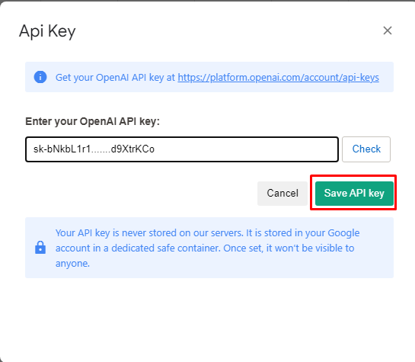Click the green Save API key button
This screenshot has height=362, width=415.
click(x=354, y=193)
